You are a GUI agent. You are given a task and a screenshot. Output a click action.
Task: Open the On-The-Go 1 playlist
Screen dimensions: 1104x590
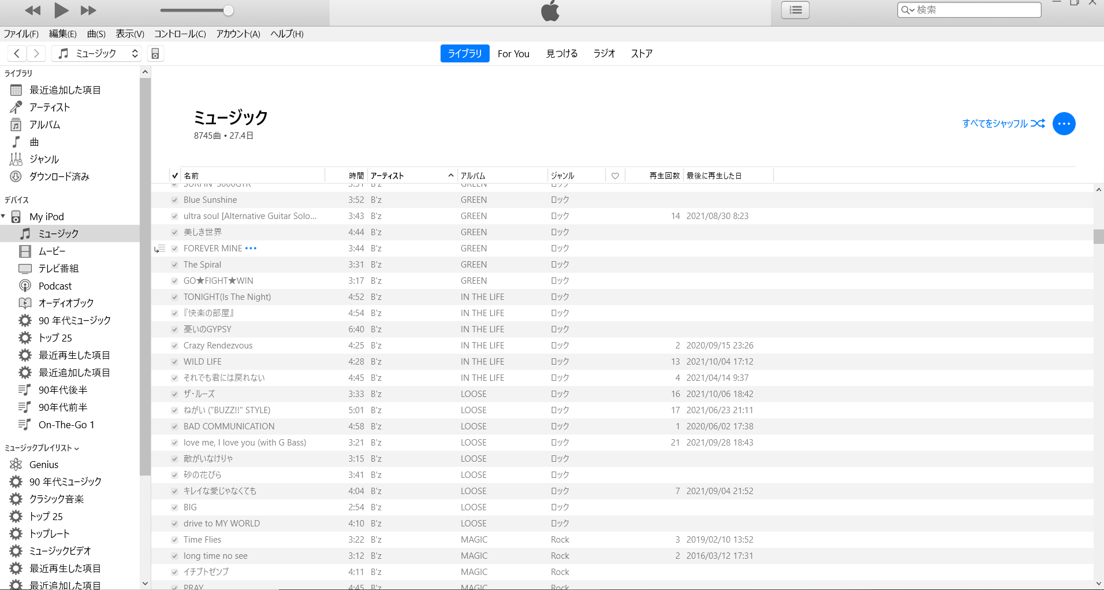[66, 425]
